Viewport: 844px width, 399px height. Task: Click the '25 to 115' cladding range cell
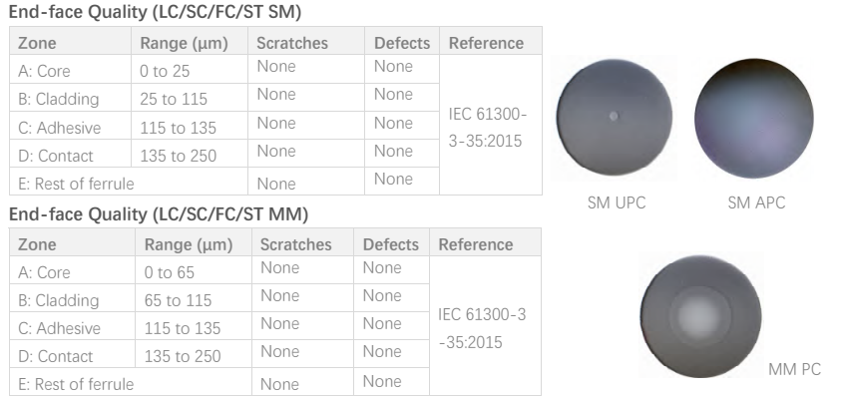190,98
